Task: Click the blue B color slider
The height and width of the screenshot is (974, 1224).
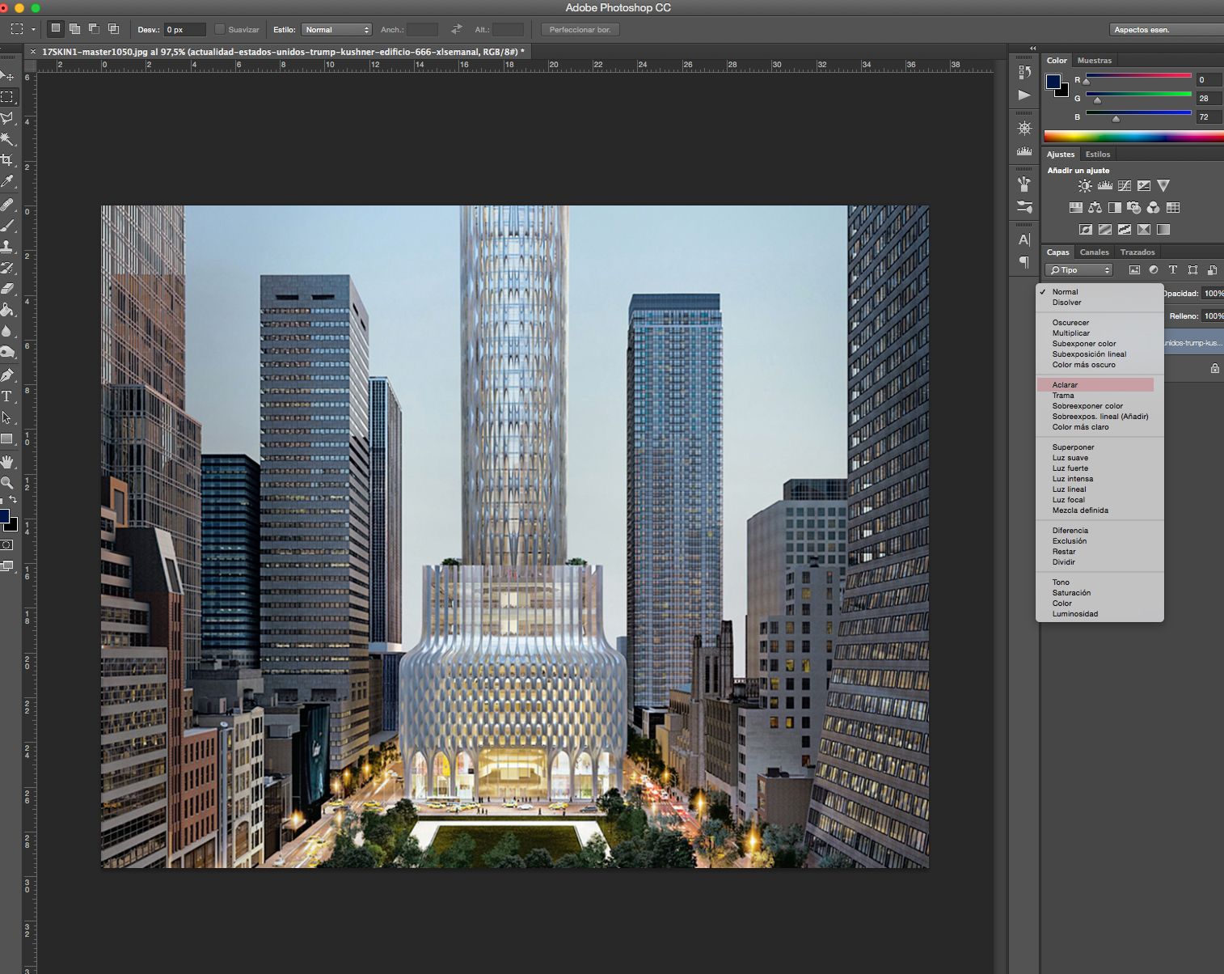Action: [x=1138, y=114]
